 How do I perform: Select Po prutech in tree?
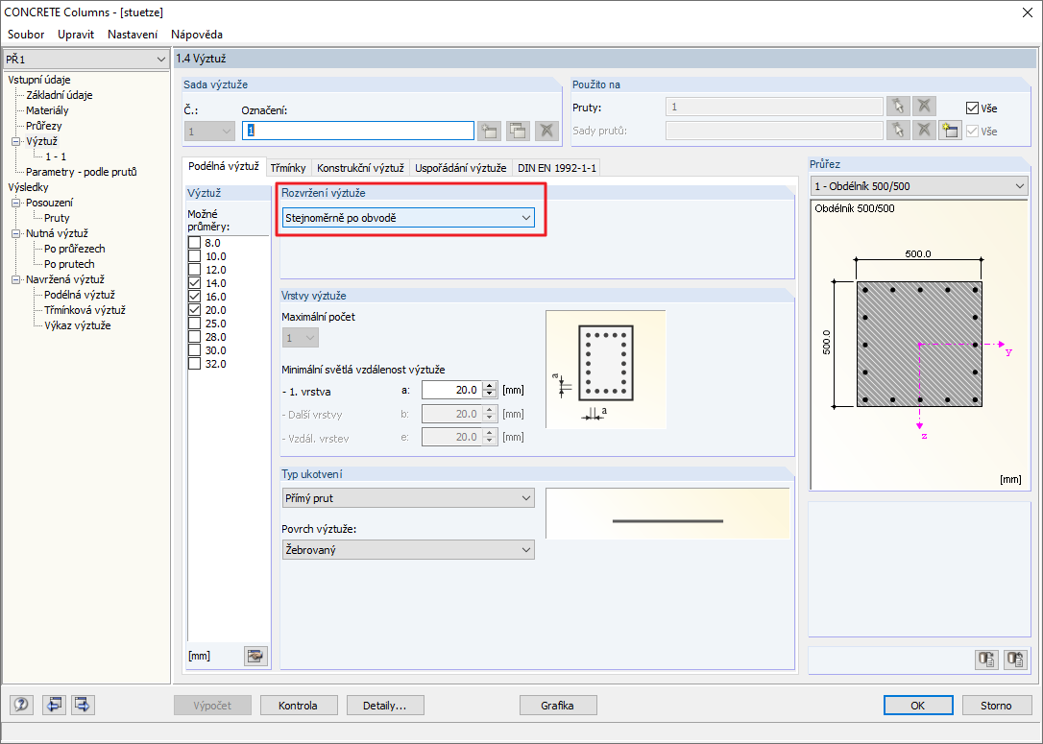pos(69,264)
